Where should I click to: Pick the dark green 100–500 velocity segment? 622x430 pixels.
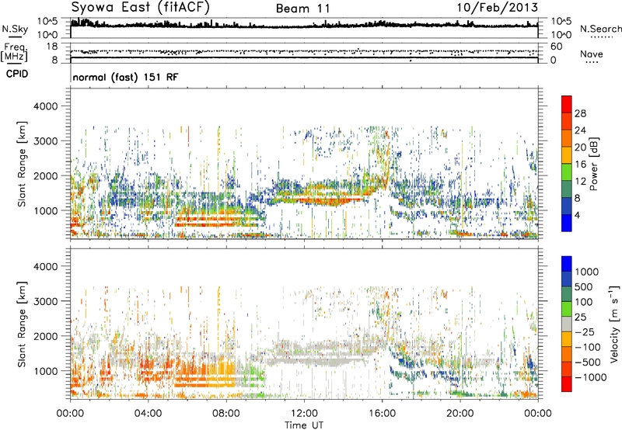(x=567, y=294)
